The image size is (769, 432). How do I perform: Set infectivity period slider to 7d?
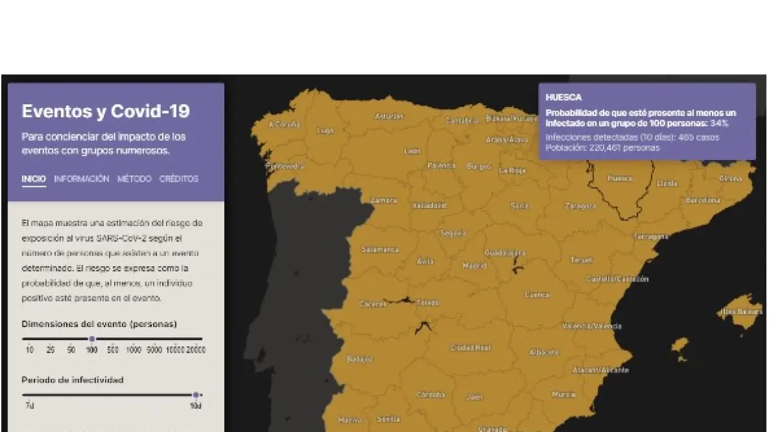coord(29,395)
